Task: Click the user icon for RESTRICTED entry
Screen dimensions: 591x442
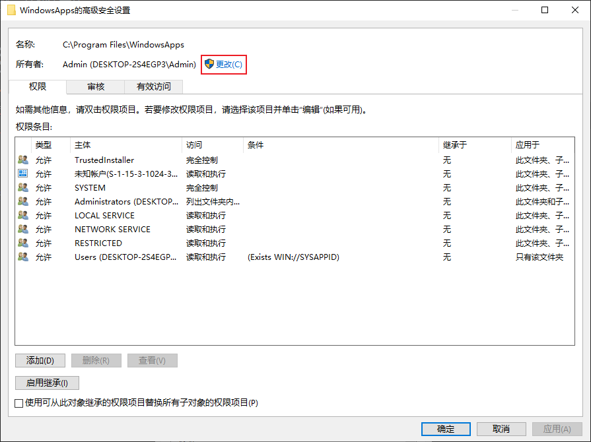Action: coord(23,243)
